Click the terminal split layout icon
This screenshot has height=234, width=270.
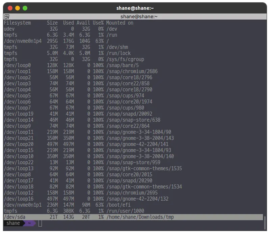point(7,17)
